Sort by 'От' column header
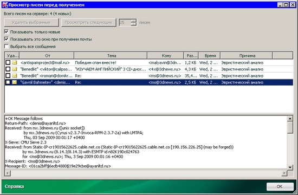 pyautogui.click(x=47, y=56)
